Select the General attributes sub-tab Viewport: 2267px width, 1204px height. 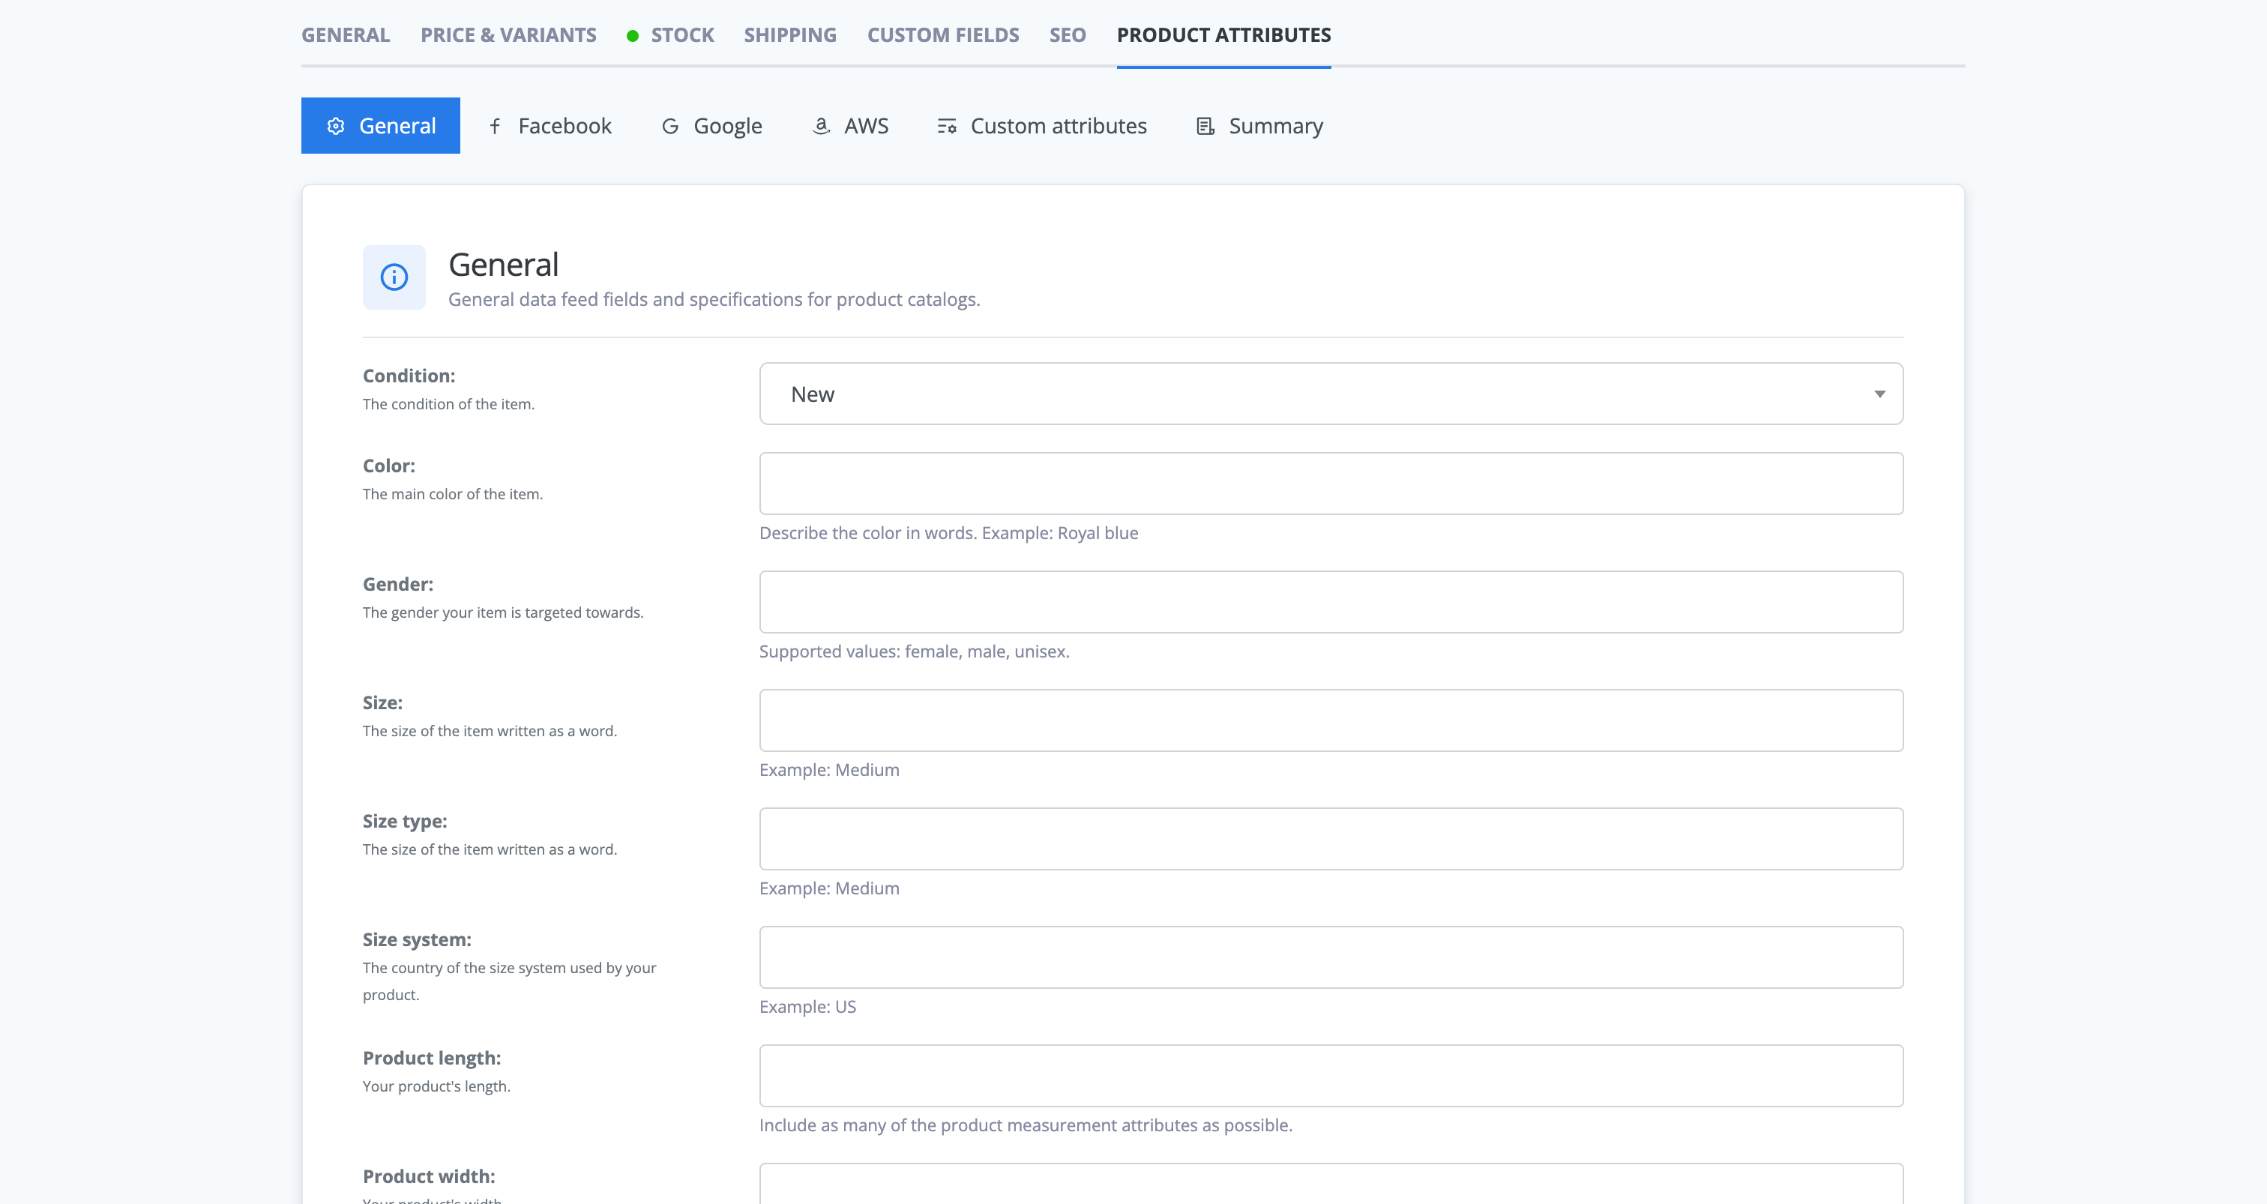point(380,126)
